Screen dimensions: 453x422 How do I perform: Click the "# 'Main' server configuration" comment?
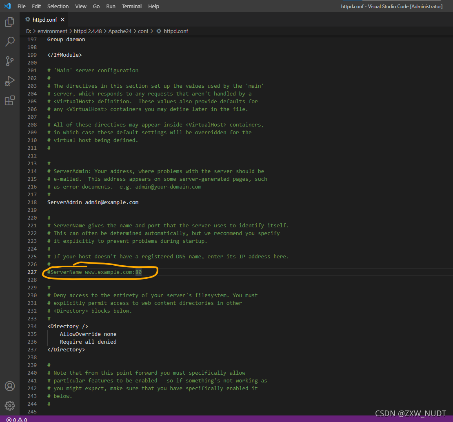[93, 71]
